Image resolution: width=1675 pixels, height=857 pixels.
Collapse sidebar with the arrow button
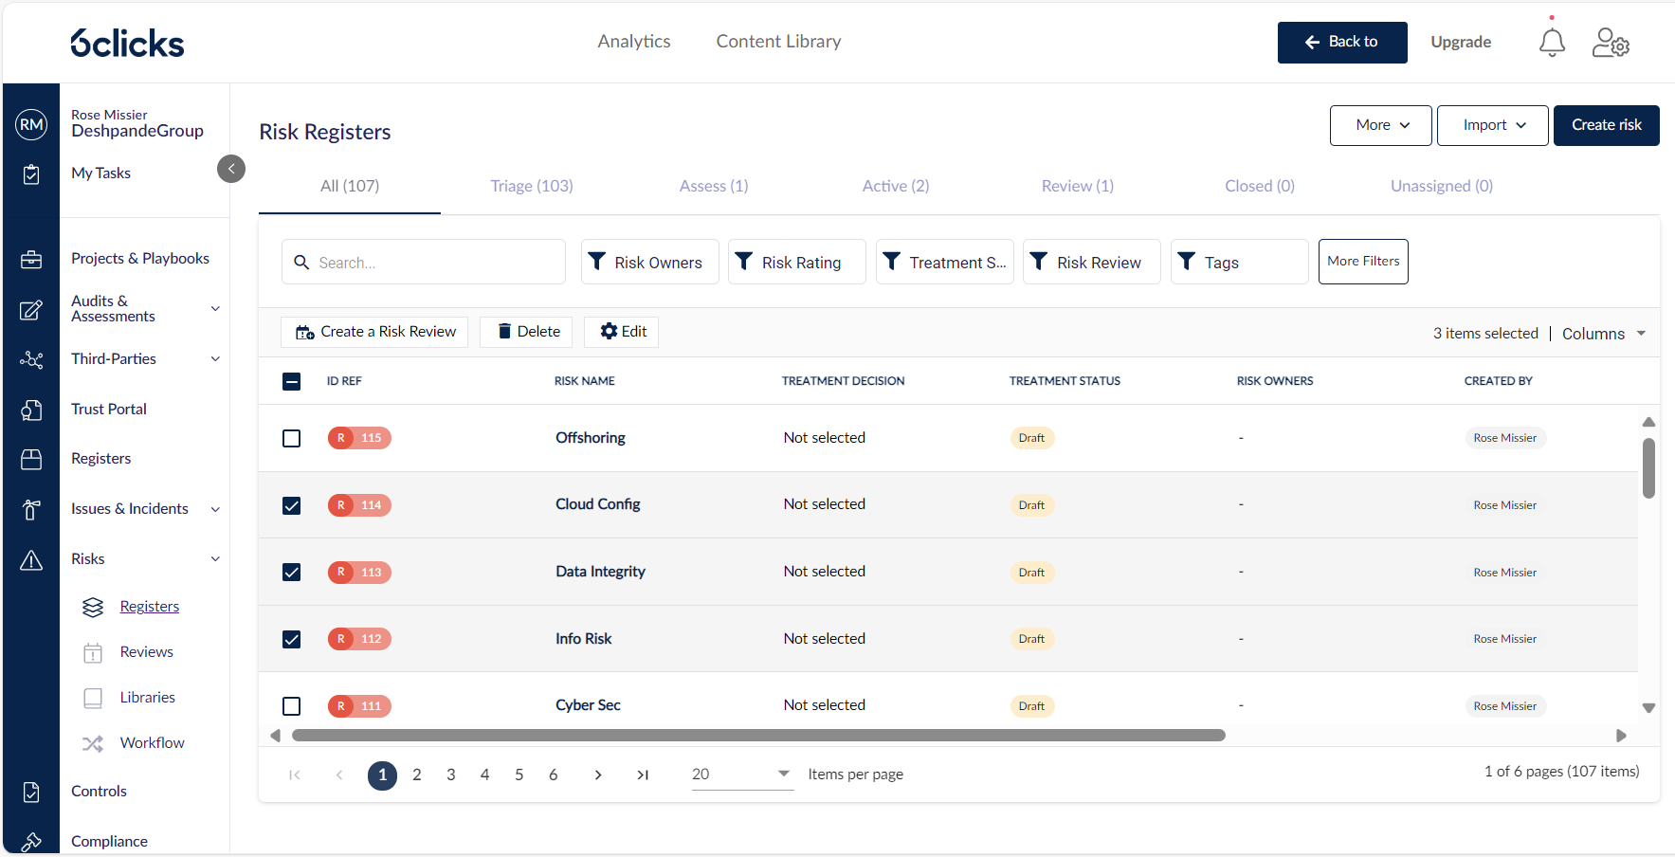point(231,169)
